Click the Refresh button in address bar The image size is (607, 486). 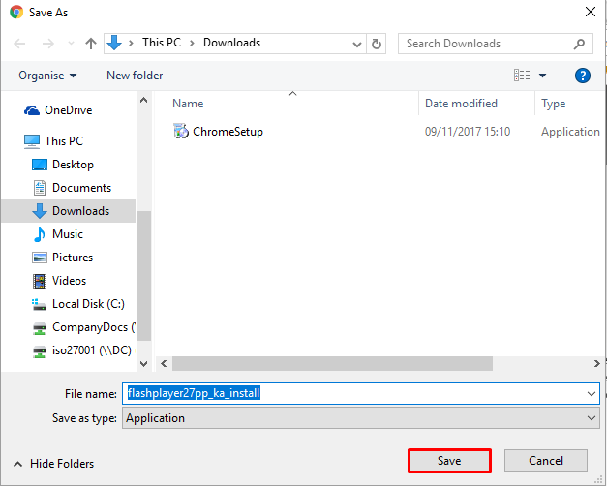tap(377, 44)
